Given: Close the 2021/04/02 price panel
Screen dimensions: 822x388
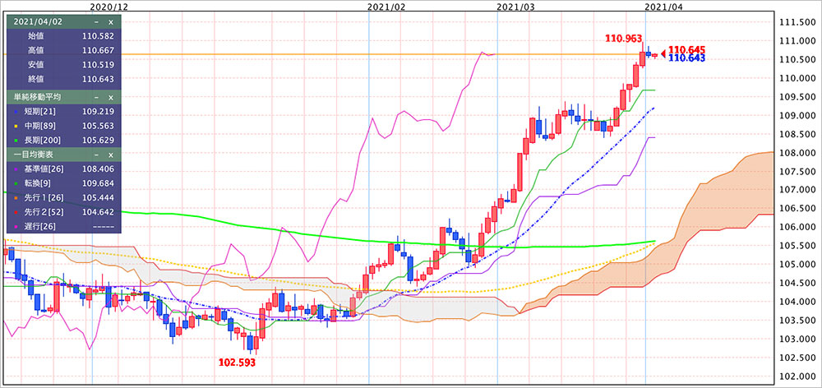Looking at the screenshot, I should coord(111,21).
